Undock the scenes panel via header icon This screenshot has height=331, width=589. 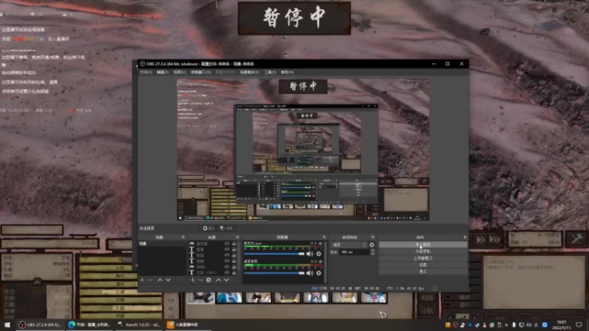point(183,237)
